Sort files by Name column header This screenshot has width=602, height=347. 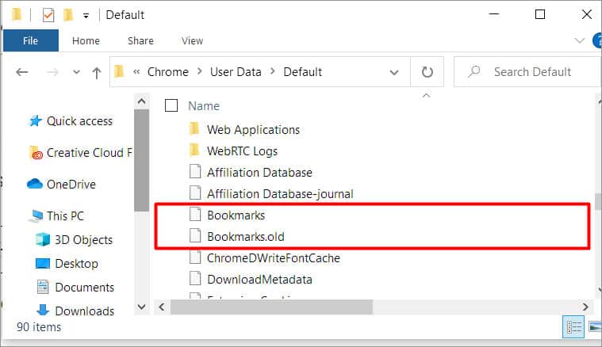(204, 106)
